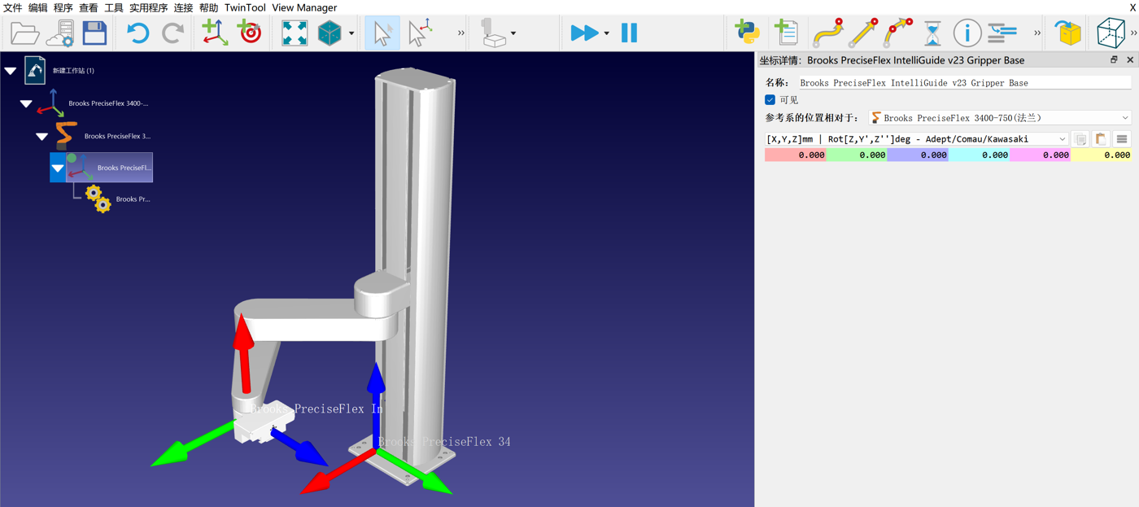The height and width of the screenshot is (507, 1139).
Task: Add a Python program via toolbar icon
Action: (746, 33)
